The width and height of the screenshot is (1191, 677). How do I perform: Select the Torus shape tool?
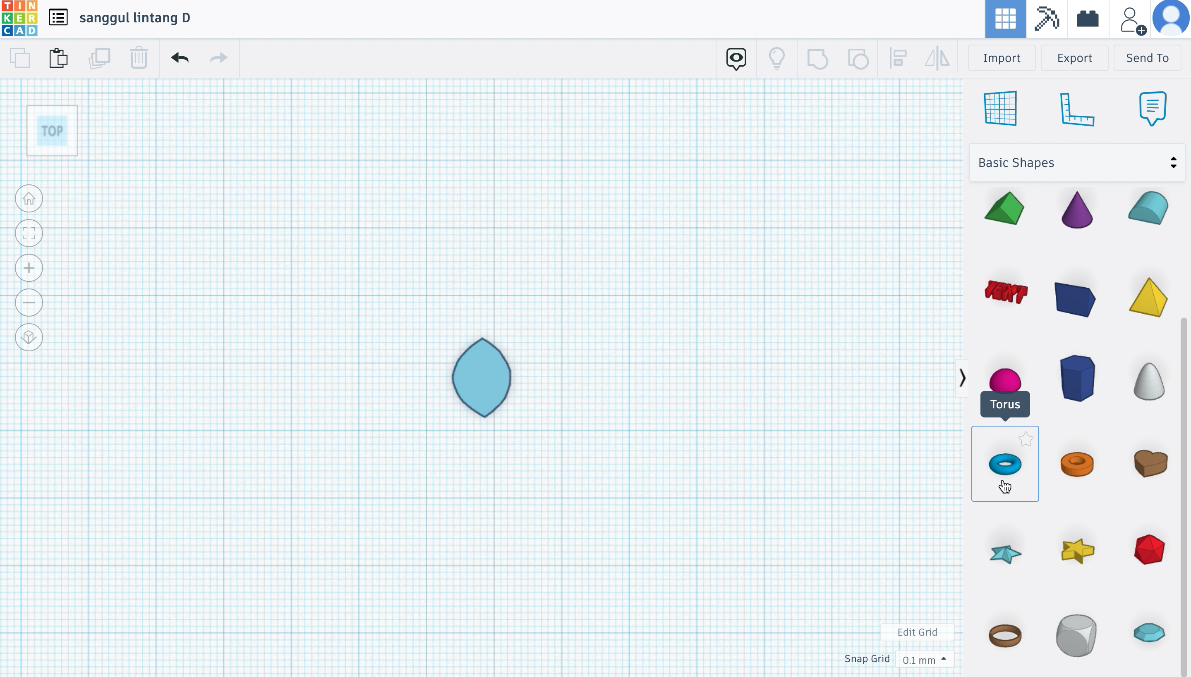[1004, 465]
